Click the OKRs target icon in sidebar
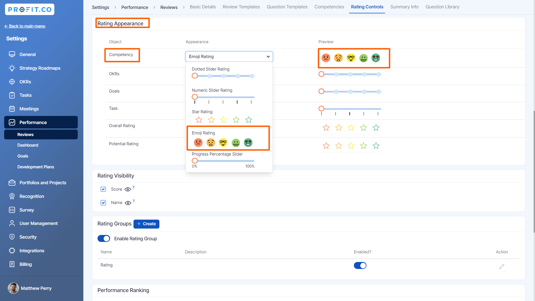This screenshot has height=301, width=535. [x=12, y=82]
